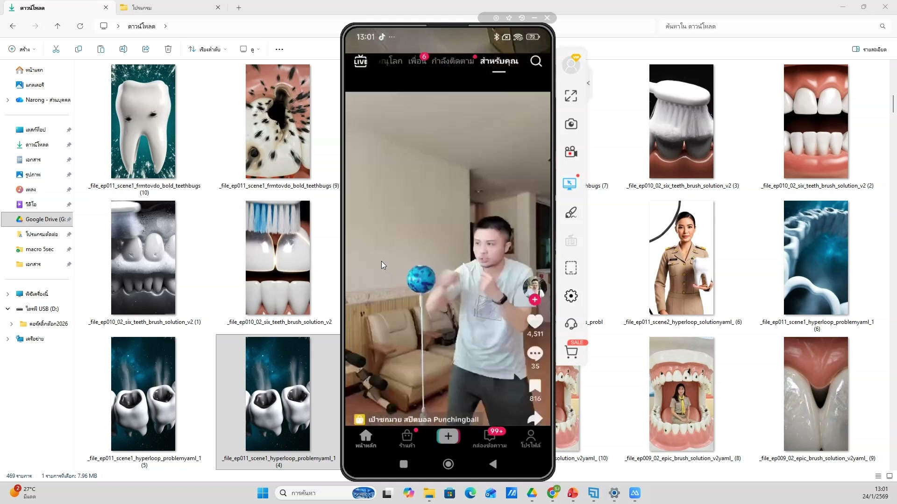Image resolution: width=897 pixels, height=504 pixels.
Task: Collapse the ไดรฟ์ USB (D:) tree item
Action: [x=8, y=308]
